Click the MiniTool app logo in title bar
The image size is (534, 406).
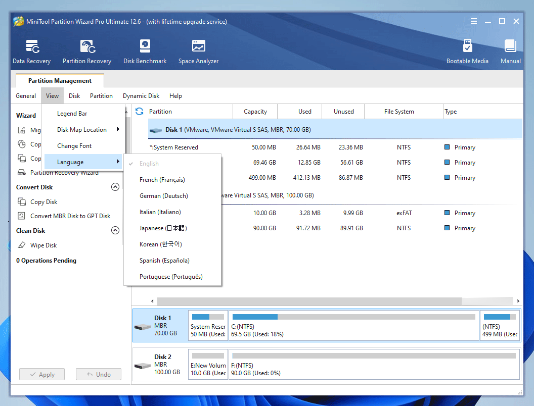coord(18,21)
